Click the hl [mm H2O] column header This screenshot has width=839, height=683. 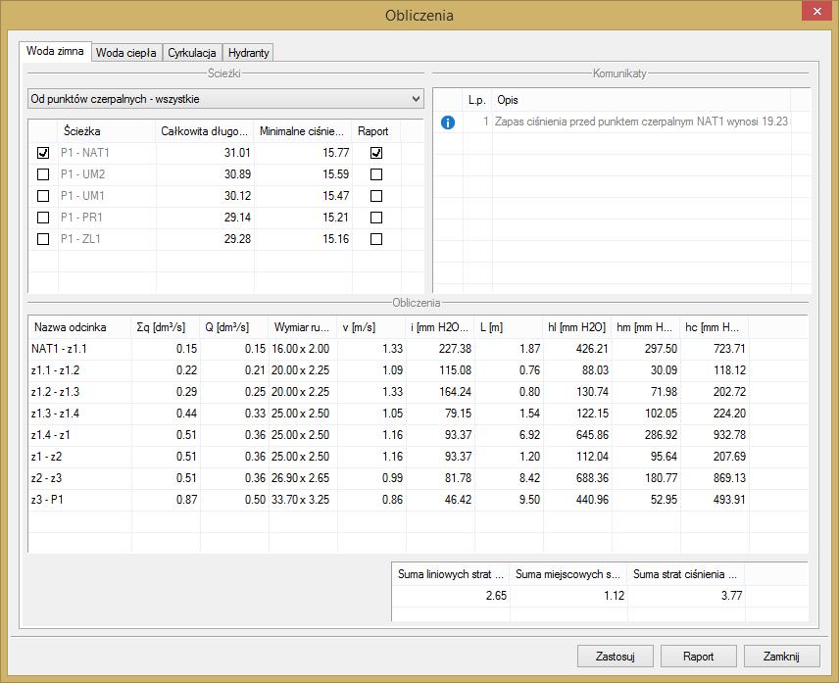(x=577, y=327)
